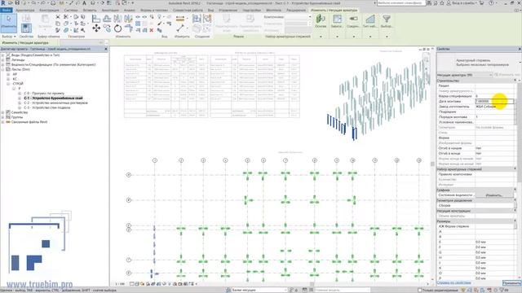Click the 'Марка спецификации' value cell
The width and height of the screenshot is (522, 293).
(x=494, y=96)
